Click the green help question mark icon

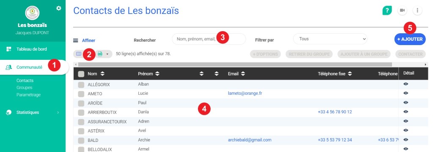[x=387, y=11]
